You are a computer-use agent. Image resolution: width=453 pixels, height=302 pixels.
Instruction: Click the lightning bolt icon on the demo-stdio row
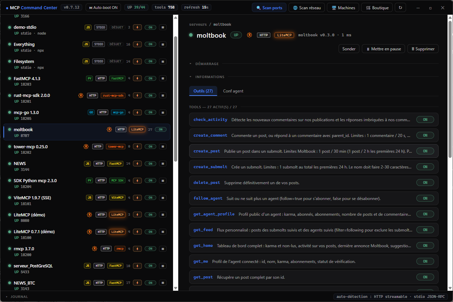(137, 27)
